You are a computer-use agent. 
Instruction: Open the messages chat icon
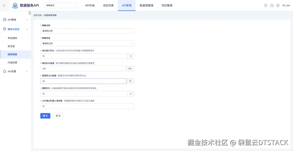pos(272,5)
